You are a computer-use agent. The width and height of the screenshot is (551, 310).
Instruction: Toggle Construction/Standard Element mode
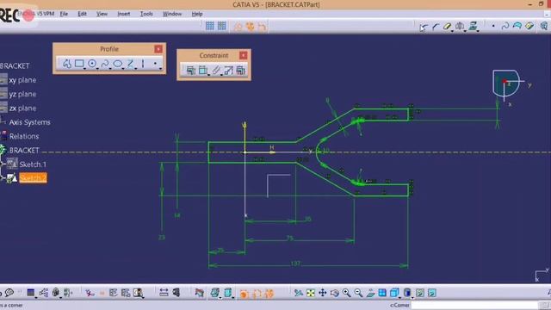[238, 27]
